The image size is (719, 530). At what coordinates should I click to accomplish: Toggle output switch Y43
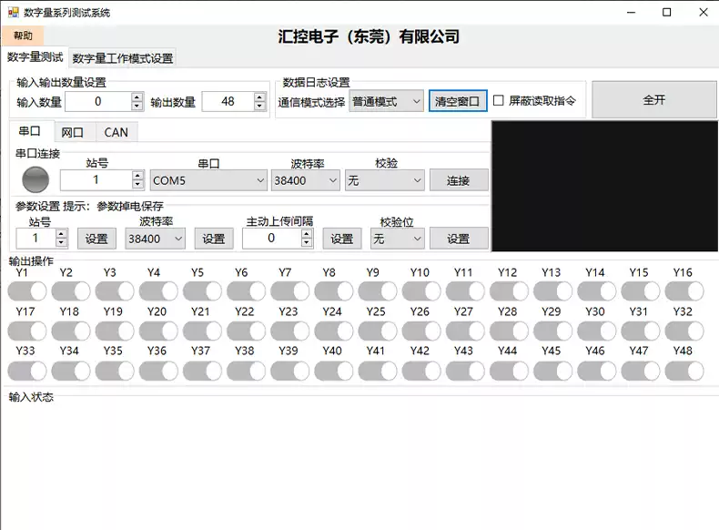465,371
